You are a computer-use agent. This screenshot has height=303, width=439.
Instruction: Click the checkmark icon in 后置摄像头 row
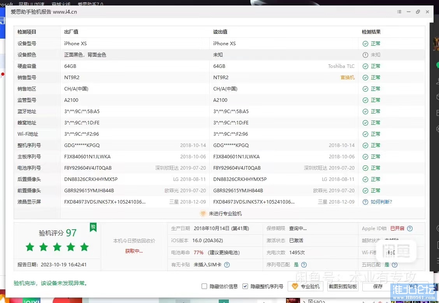365,179
